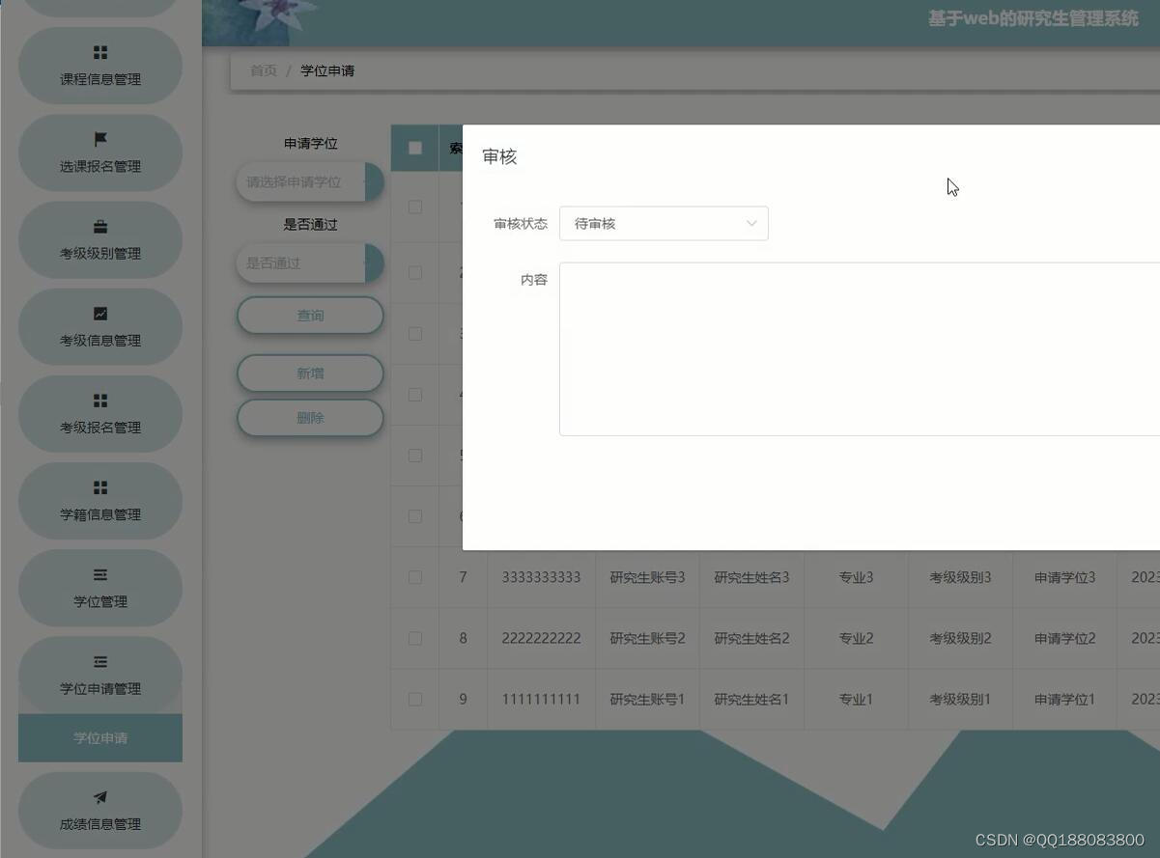Open the 首页 breadcrumb item
Image resolution: width=1160 pixels, height=858 pixels.
click(263, 69)
